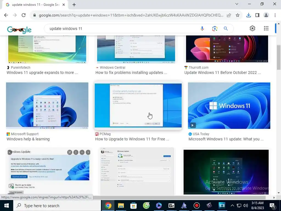Screen dimensions: 281x211
Task: Open the Windows Start menu
Action: pyautogui.click(x=7, y=206)
